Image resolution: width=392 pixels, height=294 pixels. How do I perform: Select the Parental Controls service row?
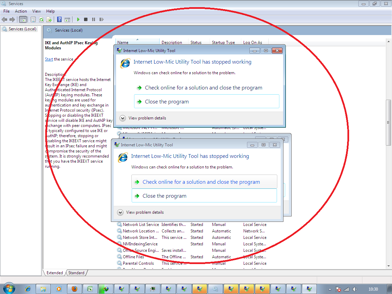click(x=192, y=263)
